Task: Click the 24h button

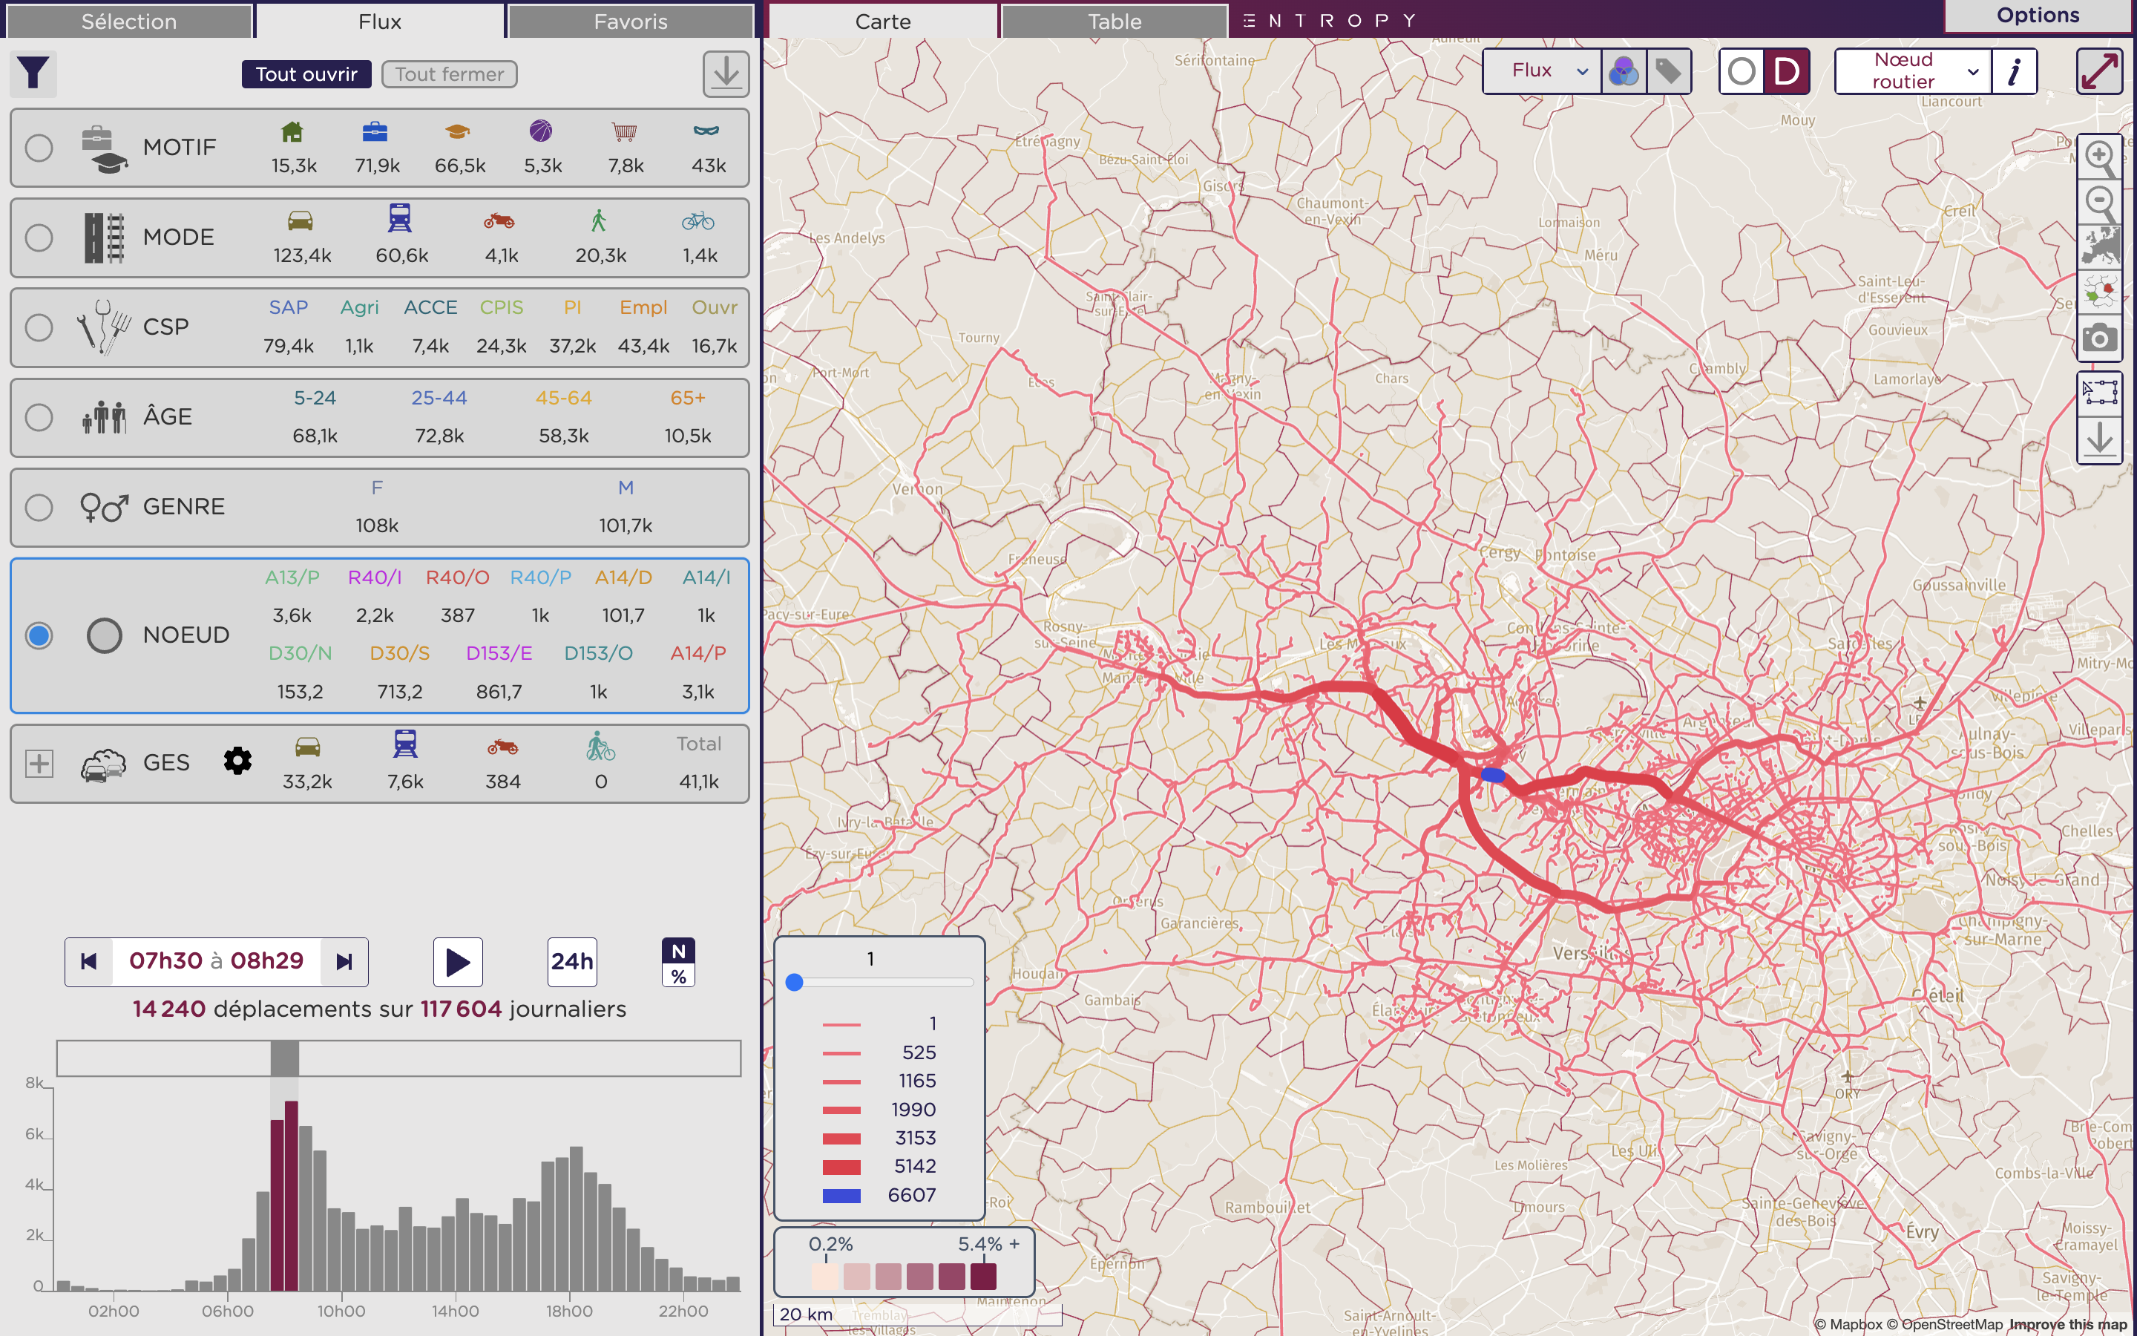Action: tap(572, 961)
